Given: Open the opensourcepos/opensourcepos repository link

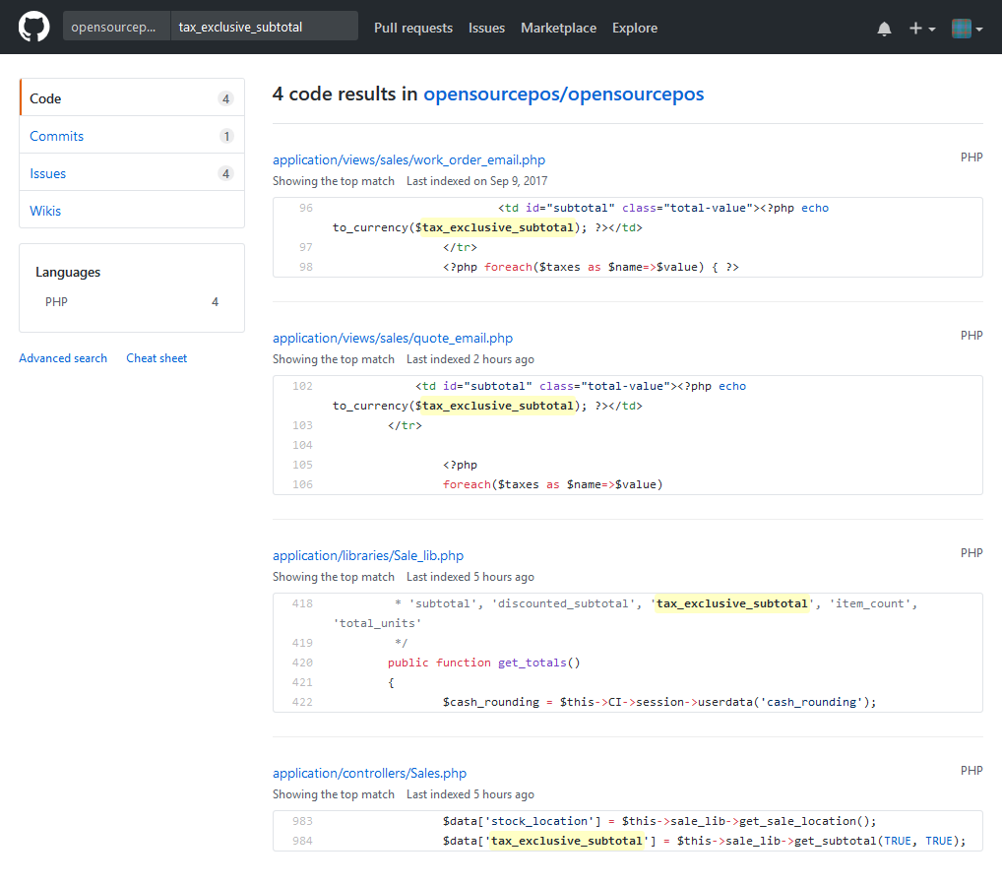Looking at the screenshot, I should [563, 94].
